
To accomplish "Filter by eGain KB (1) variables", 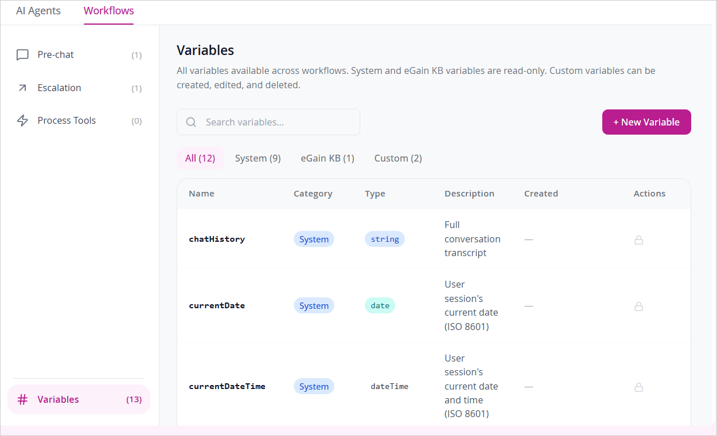I will (328, 158).
